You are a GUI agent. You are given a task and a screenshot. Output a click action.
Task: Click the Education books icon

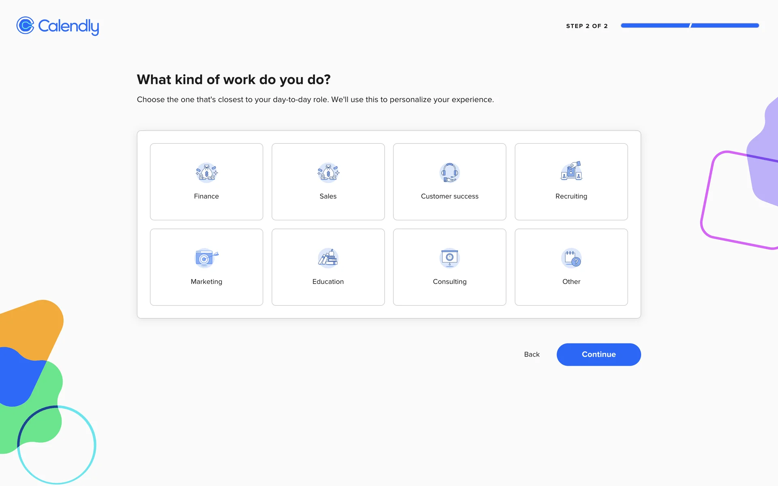328,258
